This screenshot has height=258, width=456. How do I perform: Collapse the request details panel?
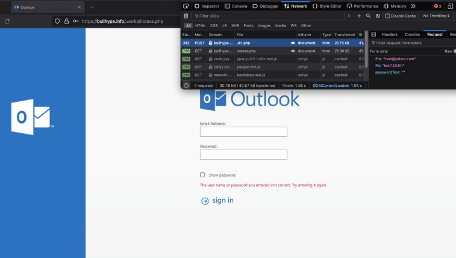tap(373, 34)
